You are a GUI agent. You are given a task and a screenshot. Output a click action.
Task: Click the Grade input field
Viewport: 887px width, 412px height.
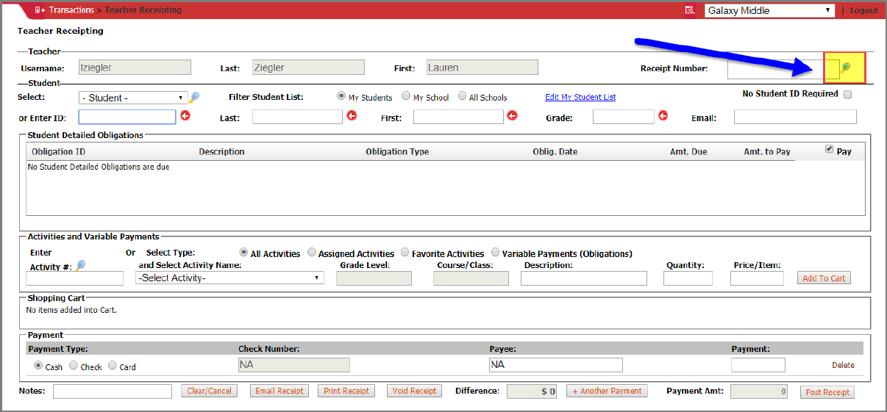[623, 117]
